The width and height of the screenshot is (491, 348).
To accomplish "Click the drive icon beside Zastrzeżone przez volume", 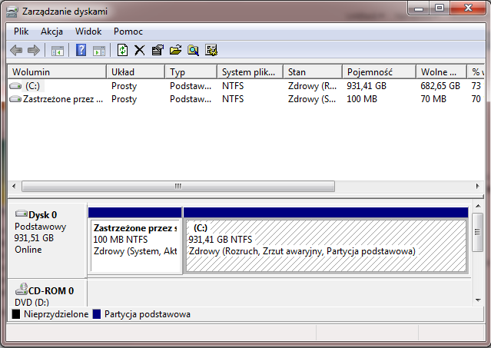I will point(15,99).
